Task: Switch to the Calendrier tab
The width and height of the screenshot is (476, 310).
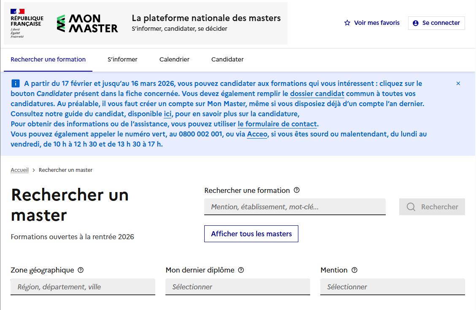Action: (x=174, y=59)
